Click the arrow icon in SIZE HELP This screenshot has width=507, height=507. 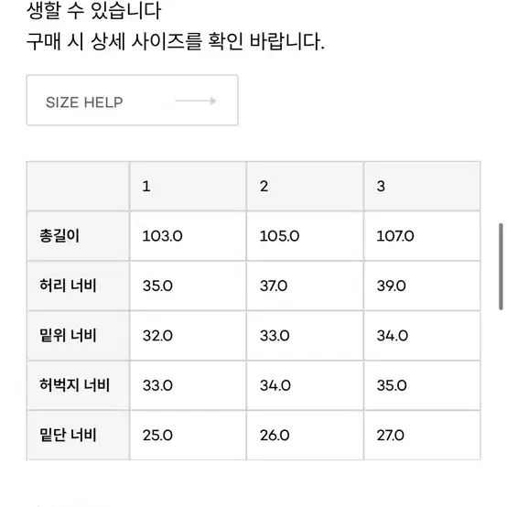pos(196,101)
